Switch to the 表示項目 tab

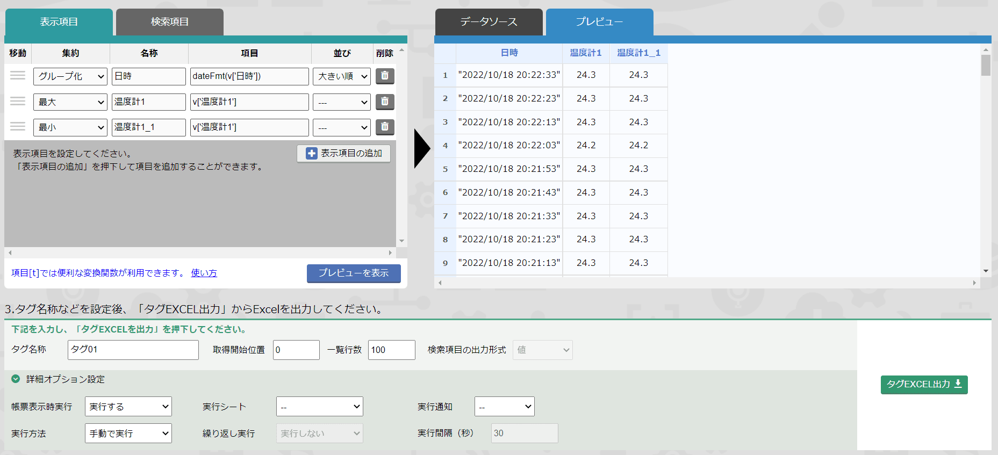[x=59, y=22]
